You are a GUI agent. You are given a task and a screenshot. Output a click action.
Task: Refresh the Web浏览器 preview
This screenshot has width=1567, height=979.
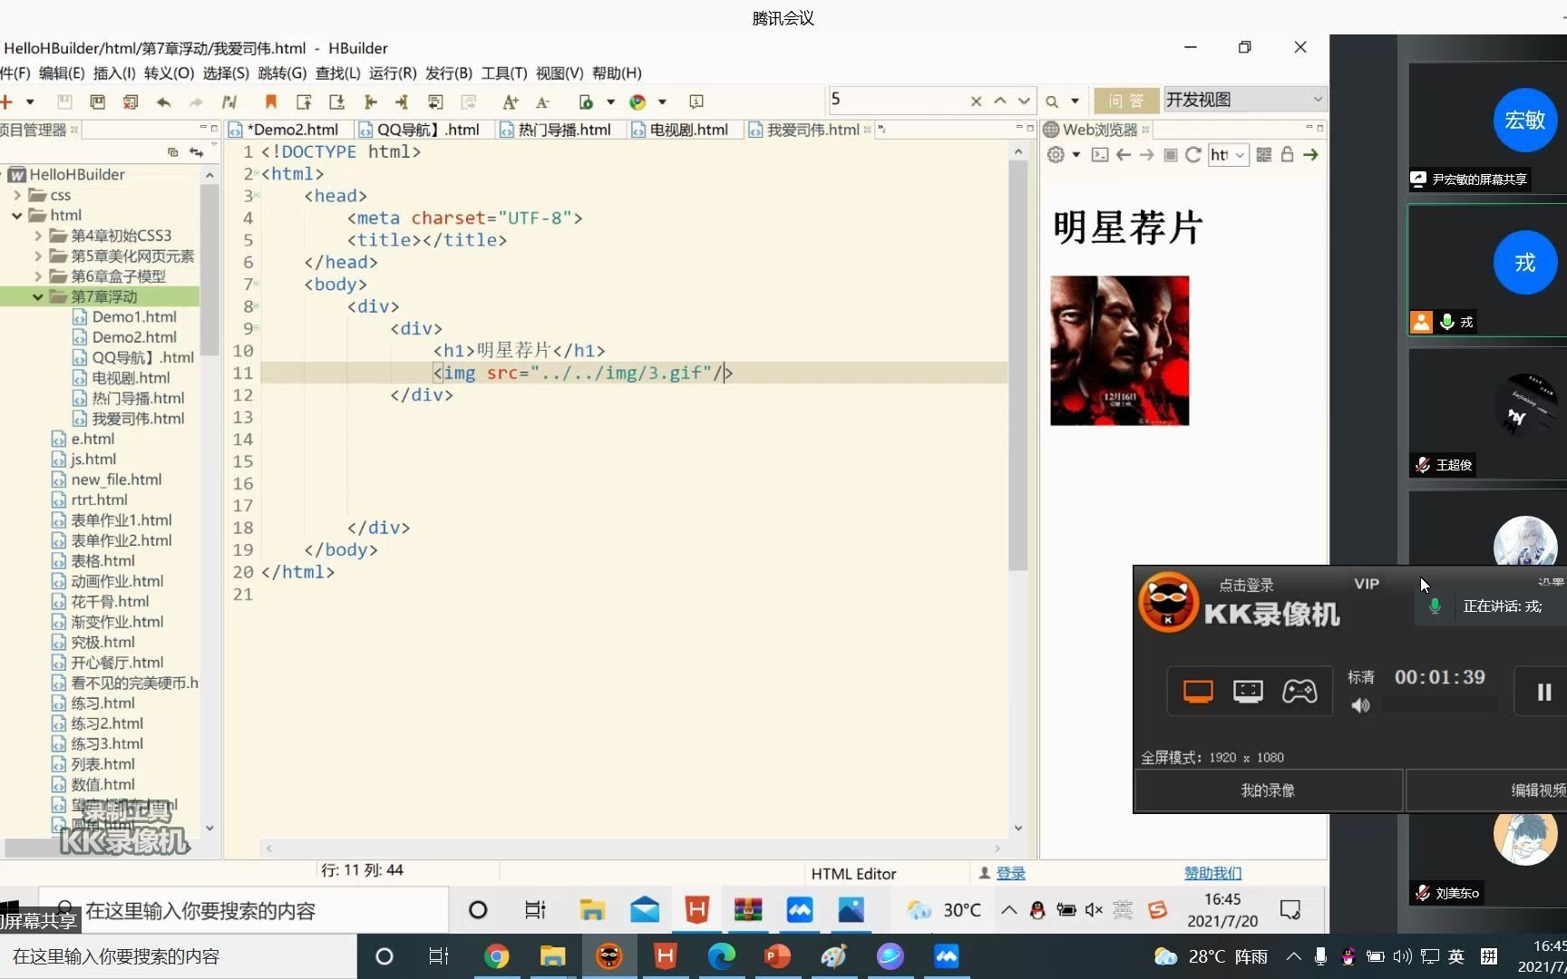point(1194,155)
